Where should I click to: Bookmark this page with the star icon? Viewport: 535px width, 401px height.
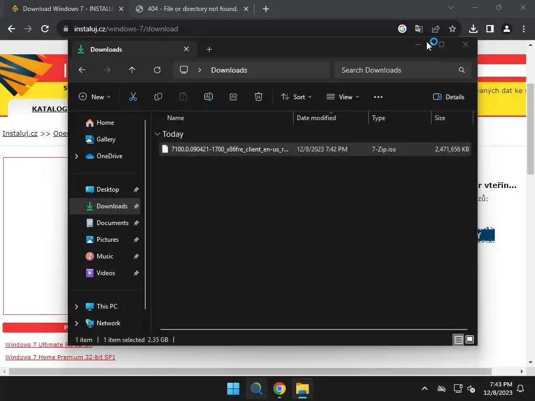(x=452, y=29)
